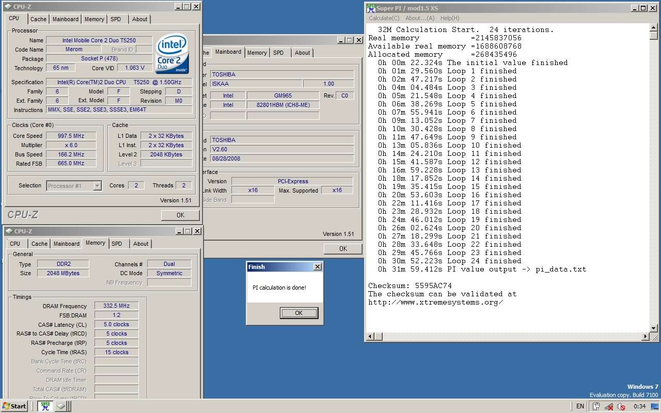Click the CPU-Z taskbar icon
The width and height of the screenshot is (661, 413).
pos(61,406)
